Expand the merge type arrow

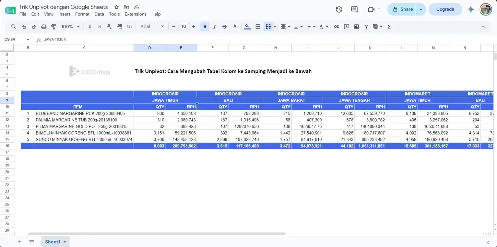point(275,27)
